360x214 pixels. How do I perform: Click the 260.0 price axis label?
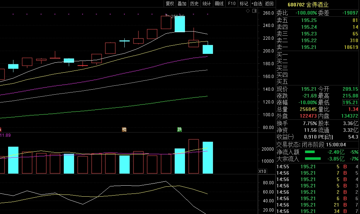point(268,13)
